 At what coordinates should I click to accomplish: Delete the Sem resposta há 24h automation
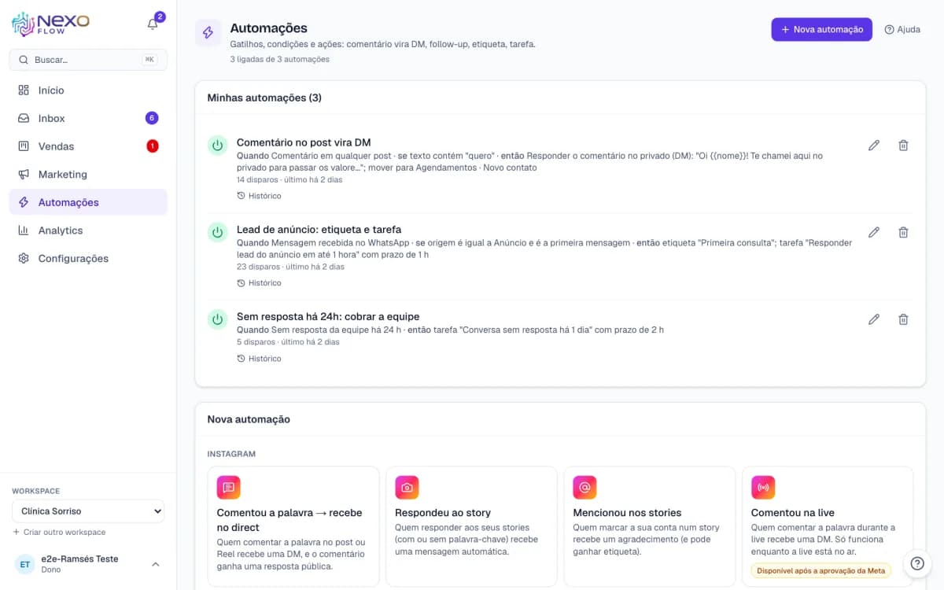click(903, 319)
